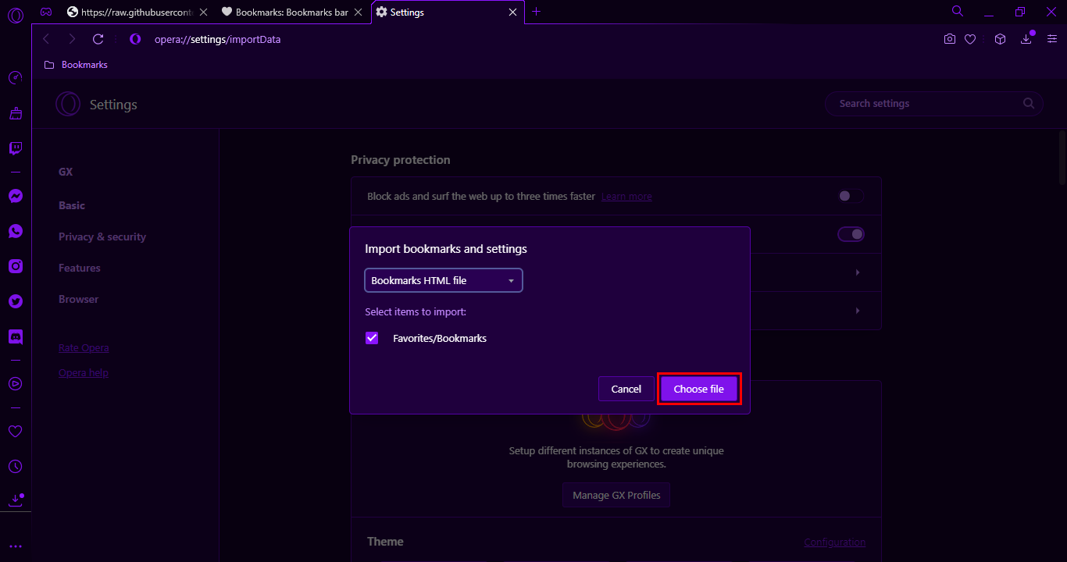1067x562 pixels.
Task: Open GX settings section
Action: 66,172
